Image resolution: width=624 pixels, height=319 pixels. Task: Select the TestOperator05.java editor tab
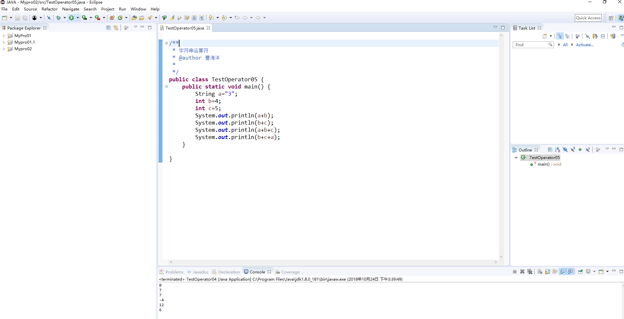184,28
